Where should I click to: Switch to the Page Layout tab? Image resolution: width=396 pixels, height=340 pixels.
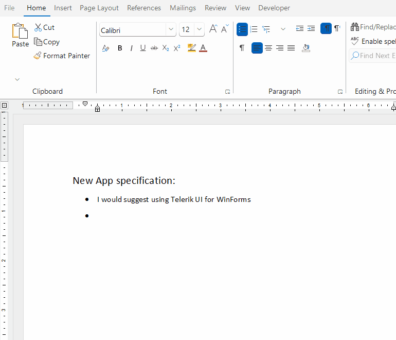[x=99, y=8]
